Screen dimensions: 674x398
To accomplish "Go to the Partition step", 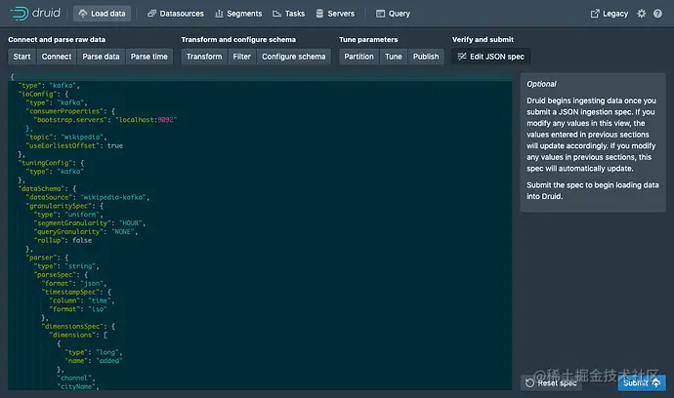I will pyautogui.click(x=358, y=57).
